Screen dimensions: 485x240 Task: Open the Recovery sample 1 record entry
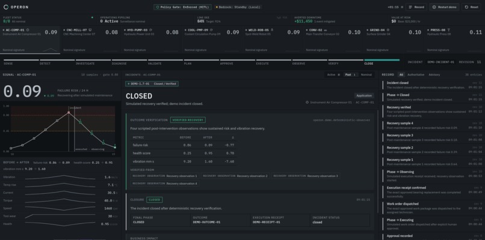coord(431,162)
